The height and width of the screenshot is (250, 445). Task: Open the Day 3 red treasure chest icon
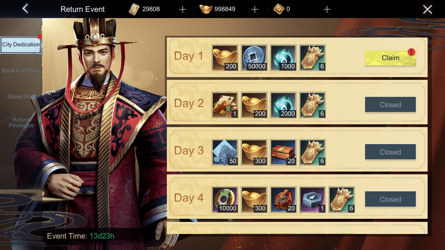coord(283,152)
